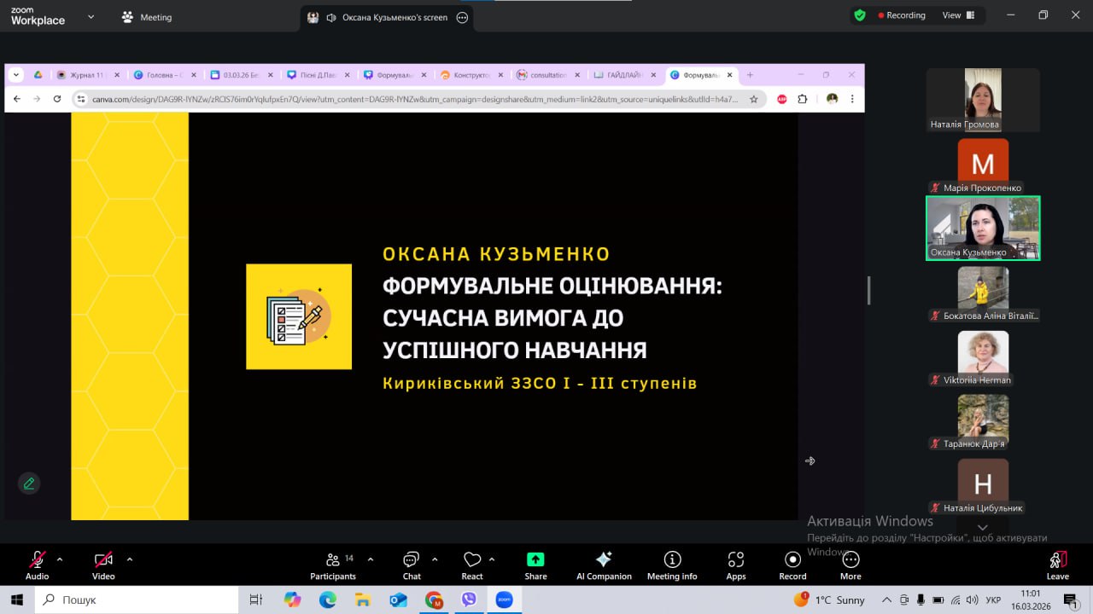This screenshot has height=614, width=1093.
Task: Open the Apps panel
Action: coord(735,565)
